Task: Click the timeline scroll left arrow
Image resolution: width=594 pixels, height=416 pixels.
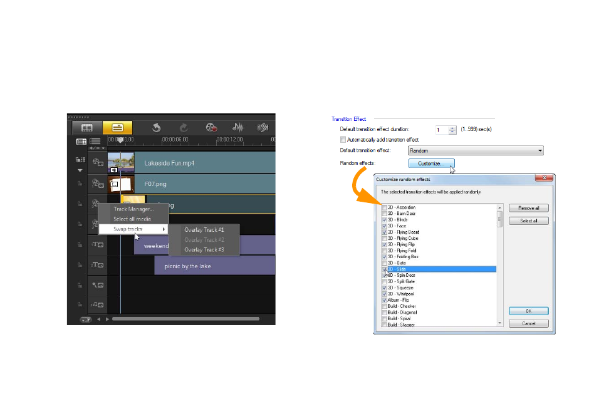Action: coord(99,320)
